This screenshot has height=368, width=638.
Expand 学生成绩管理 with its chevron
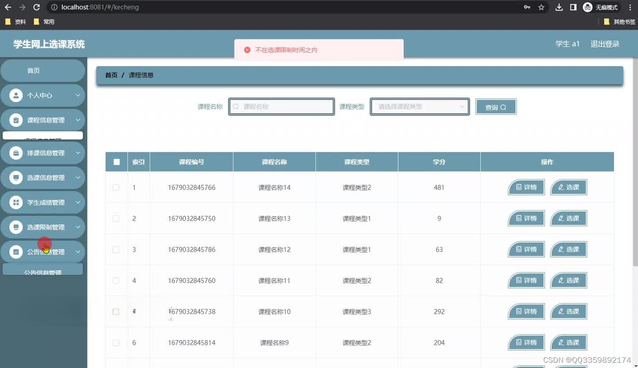(x=78, y=203)
